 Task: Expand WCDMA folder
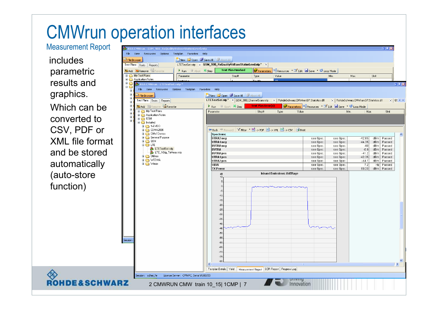pos(143,160)
